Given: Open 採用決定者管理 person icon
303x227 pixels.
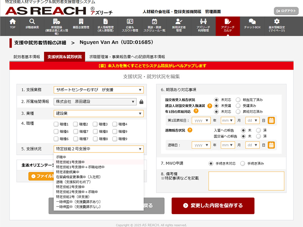Looking at the screenshot, I should [179, 21].
